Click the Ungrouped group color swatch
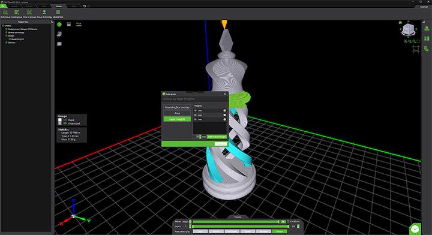432x235 pixels. 60,123
